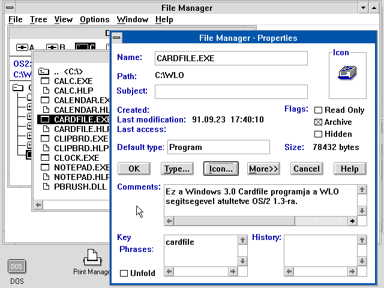The height and width of the screenshot is (288, 384).
Task: Open File Manager system menu box
Action: [x=10, y=8]
